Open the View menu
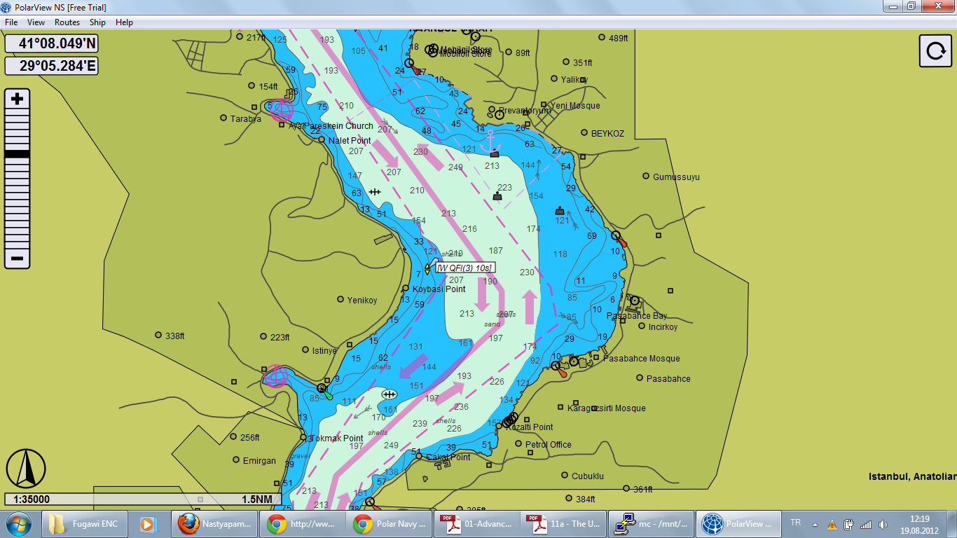Viewport: 957px width, 538px height. [x=36, y=22]
